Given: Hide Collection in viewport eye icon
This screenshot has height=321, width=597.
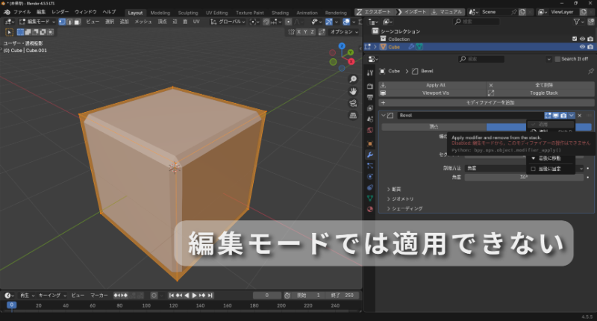Looking at the screenshot, I should tap(582, 39).
